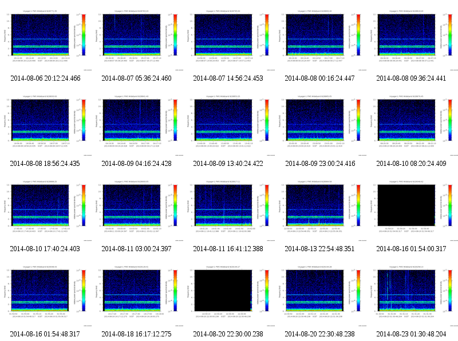Image resolution: width=458 pixels, height=341 pixels.
Task: Click the rainbow colorbar beside the 2014-08-20 22:30:48.238 plot
Action: (x=358, y=290)
